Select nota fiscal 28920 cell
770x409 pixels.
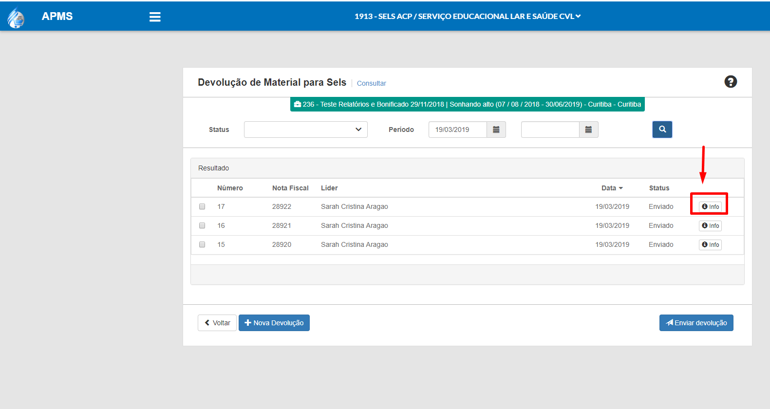(282, 244)
